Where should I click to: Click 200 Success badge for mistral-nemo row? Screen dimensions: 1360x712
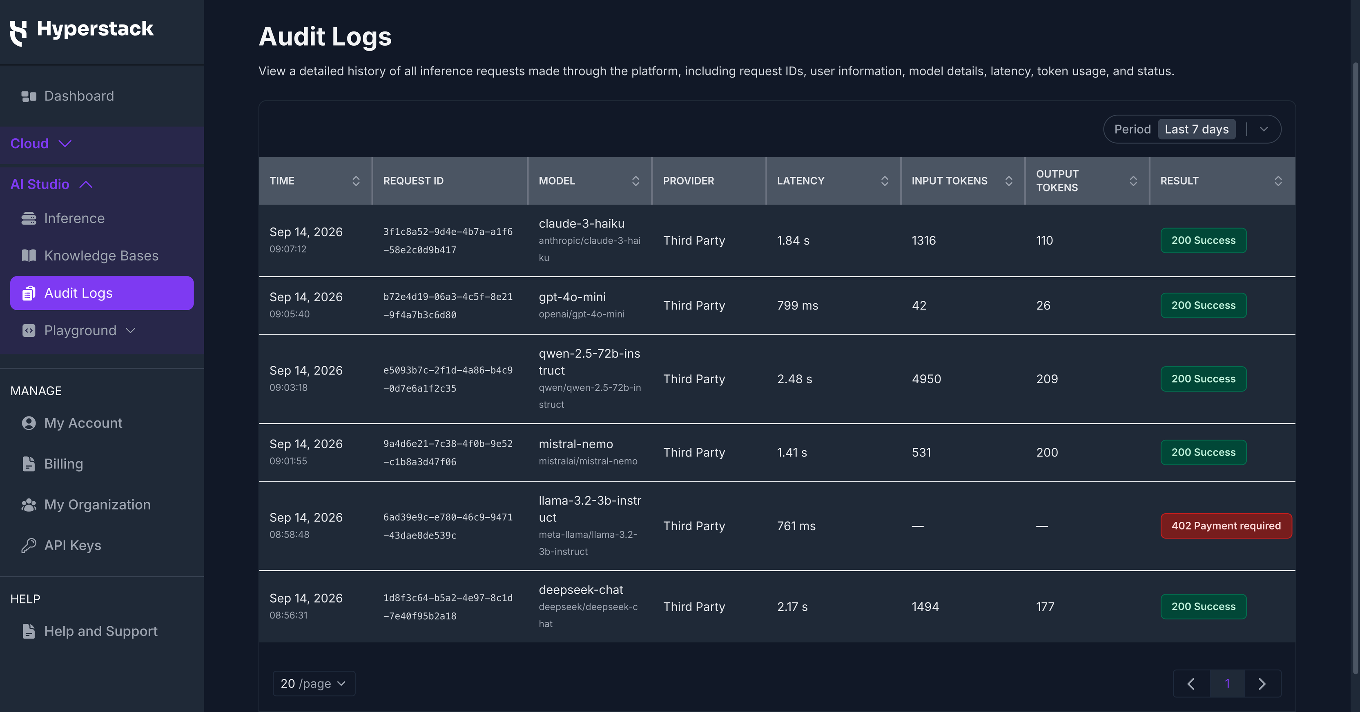(x=1203, y=452)
